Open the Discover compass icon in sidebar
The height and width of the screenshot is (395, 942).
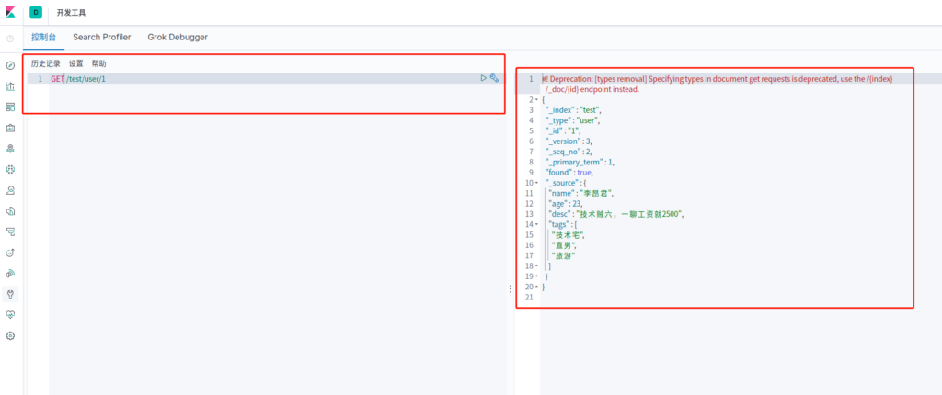coord(10,66)
